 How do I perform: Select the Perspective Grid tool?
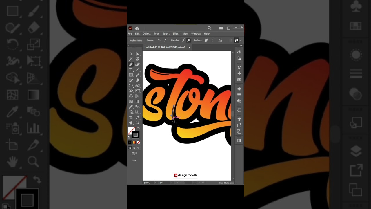click(x=137, y=96)
